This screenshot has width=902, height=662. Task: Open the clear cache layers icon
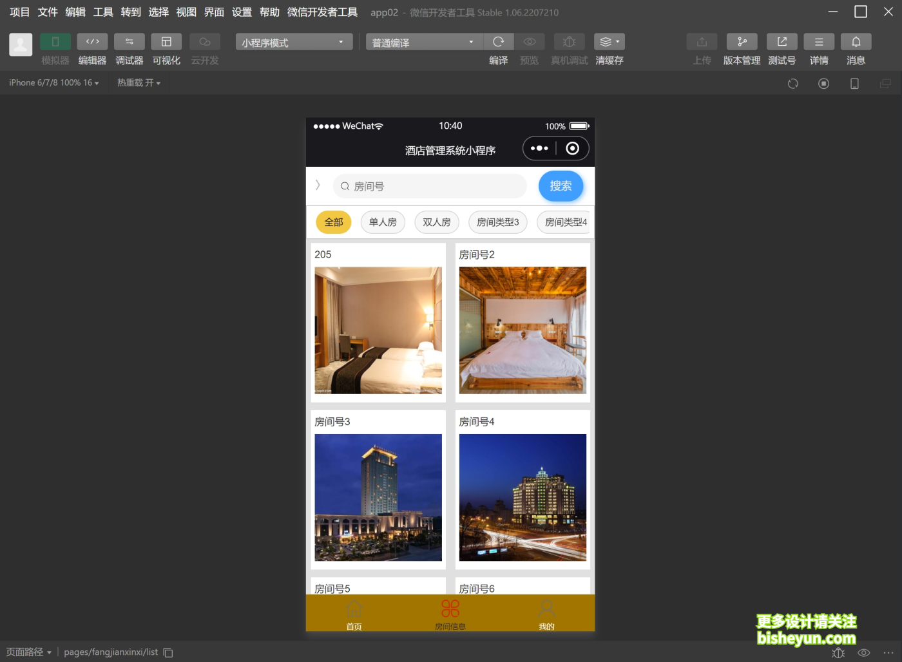(x=609, y=42)
